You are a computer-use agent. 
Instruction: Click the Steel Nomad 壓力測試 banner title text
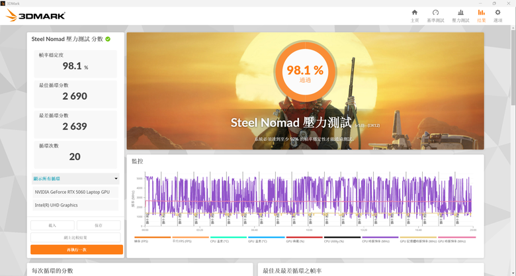click(x=291, y=122)
